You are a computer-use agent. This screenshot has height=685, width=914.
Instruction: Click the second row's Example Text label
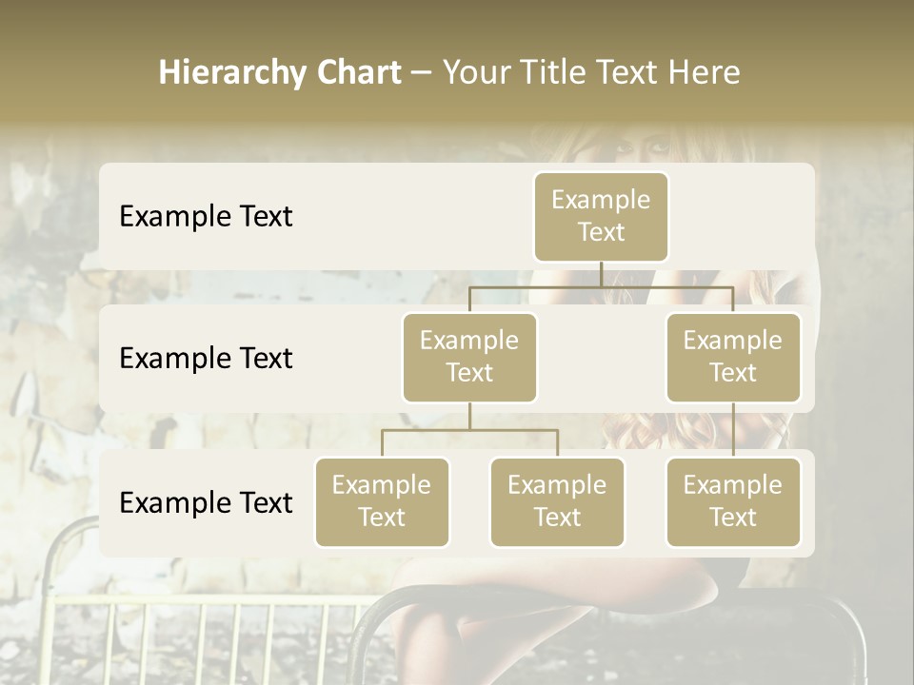click(206, 358)
